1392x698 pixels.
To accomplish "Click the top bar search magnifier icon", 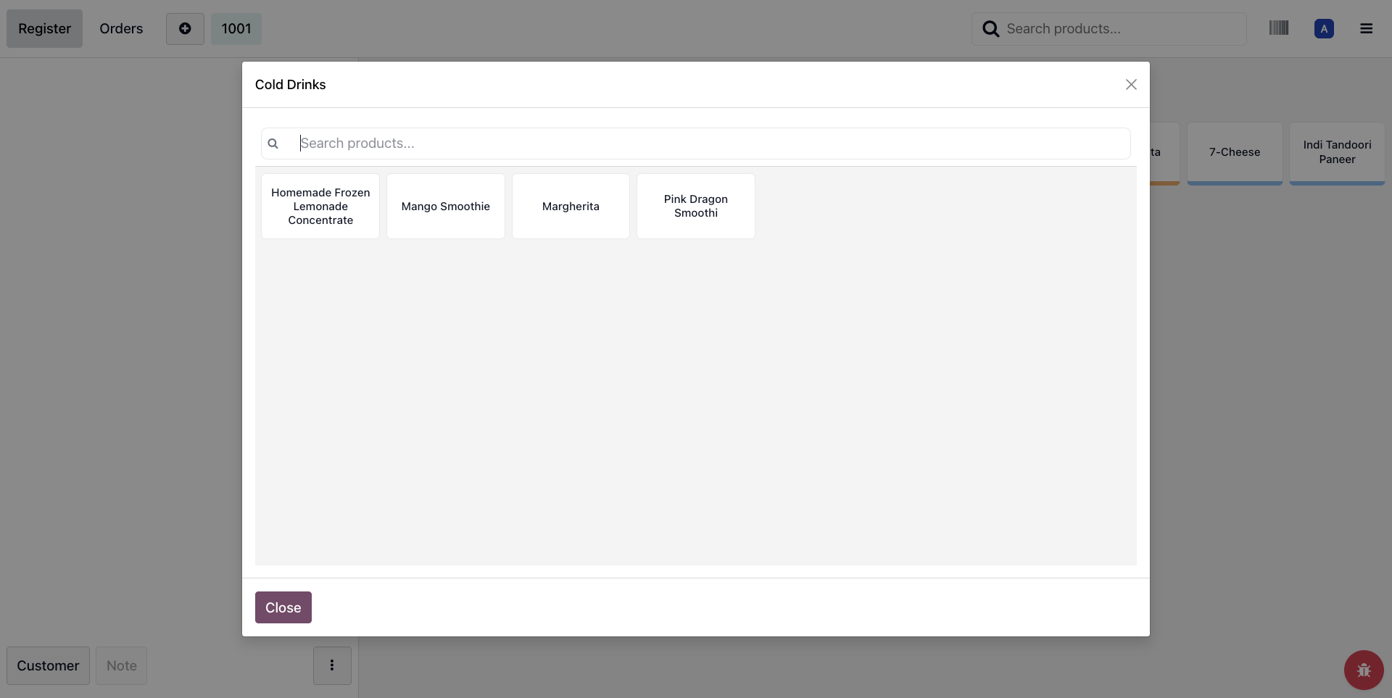I will pos(991,29).
